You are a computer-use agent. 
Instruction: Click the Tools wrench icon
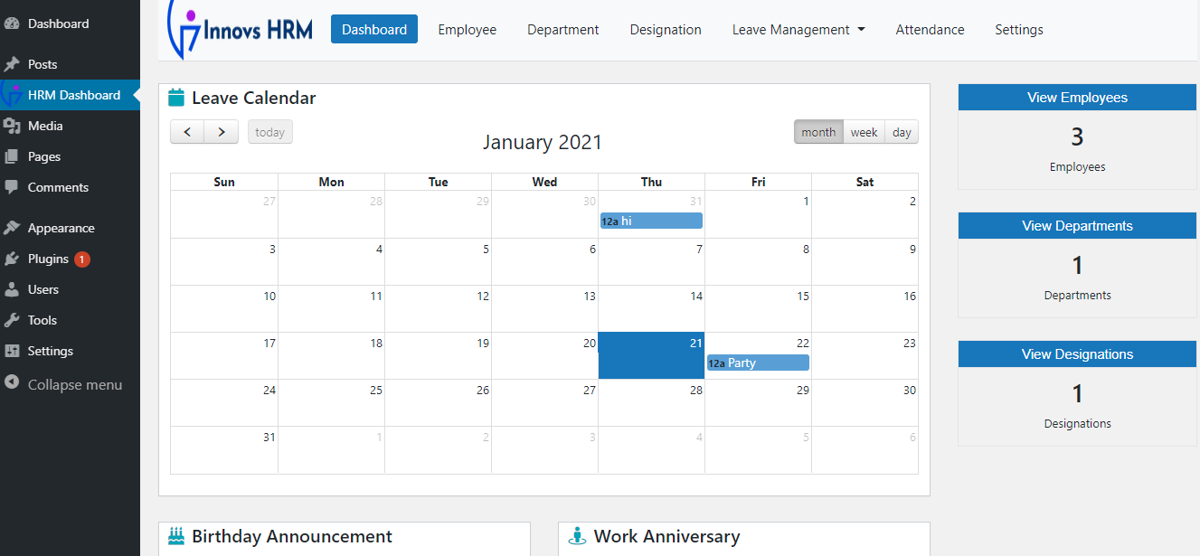click(x=12, y=320)
